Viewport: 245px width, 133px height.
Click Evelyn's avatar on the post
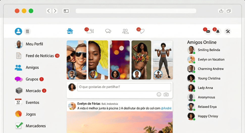pos(72,106)
